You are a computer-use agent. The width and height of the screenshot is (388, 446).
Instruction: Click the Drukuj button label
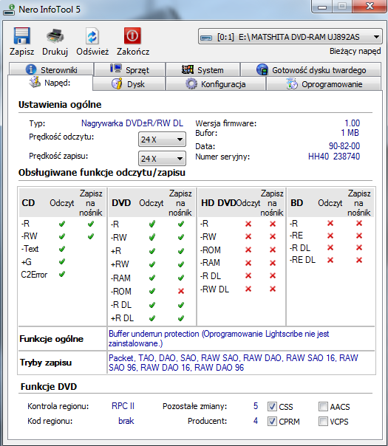pyautogui.click(x=55, y=52)
